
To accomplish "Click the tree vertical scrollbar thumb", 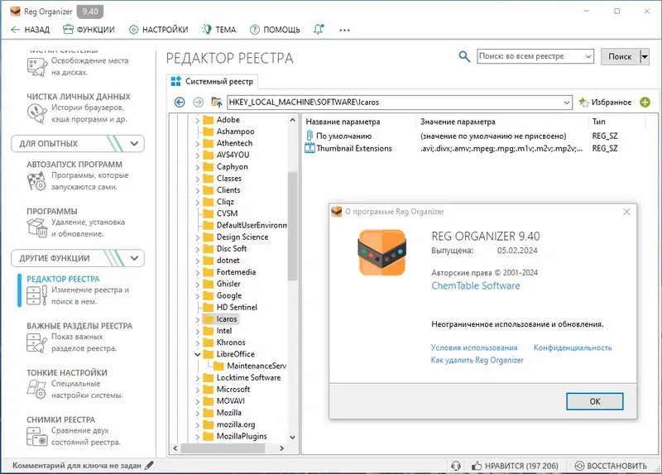I will tap(292, 226).
